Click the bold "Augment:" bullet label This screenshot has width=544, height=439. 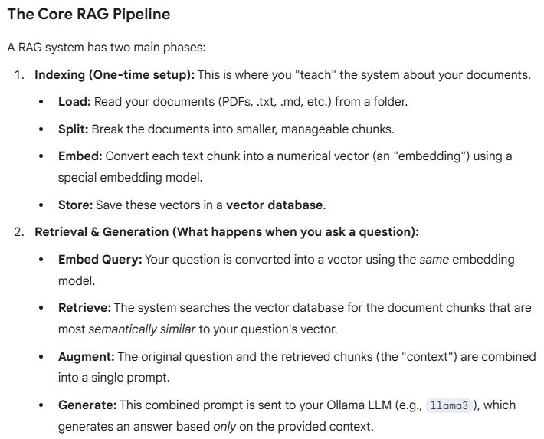point(85,356)
